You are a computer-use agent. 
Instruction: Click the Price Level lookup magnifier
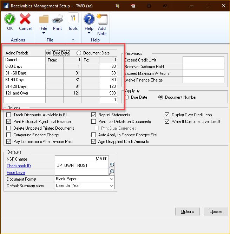coord(112,172)
